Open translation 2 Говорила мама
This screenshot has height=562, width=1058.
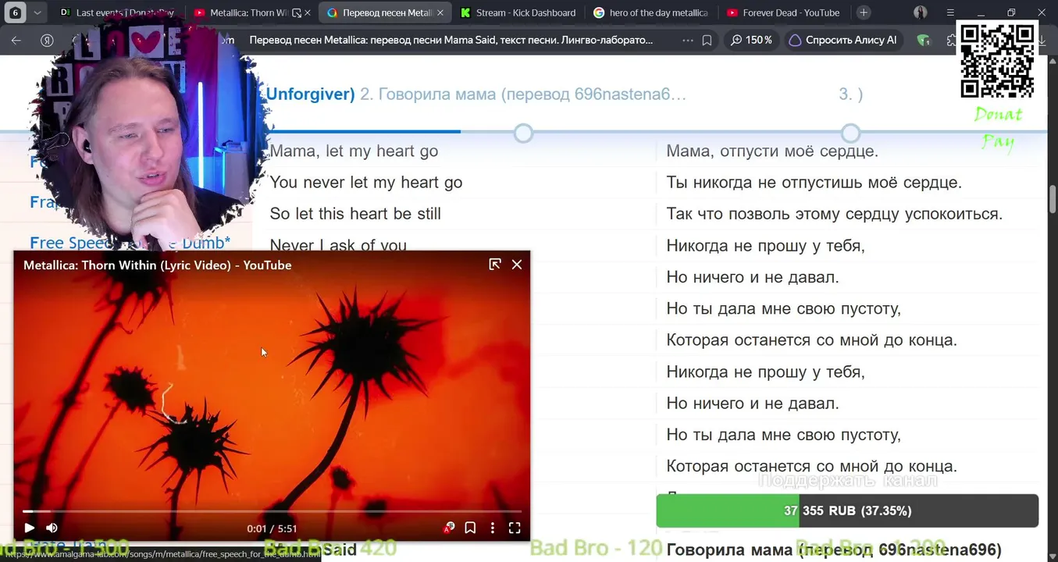click(523, 94)
